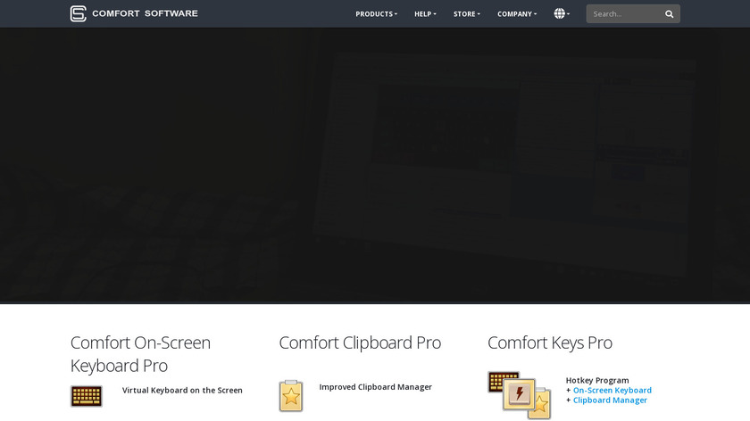Open the Store dropdown
This screenshot has height=421, width=750.
point(467,14)
